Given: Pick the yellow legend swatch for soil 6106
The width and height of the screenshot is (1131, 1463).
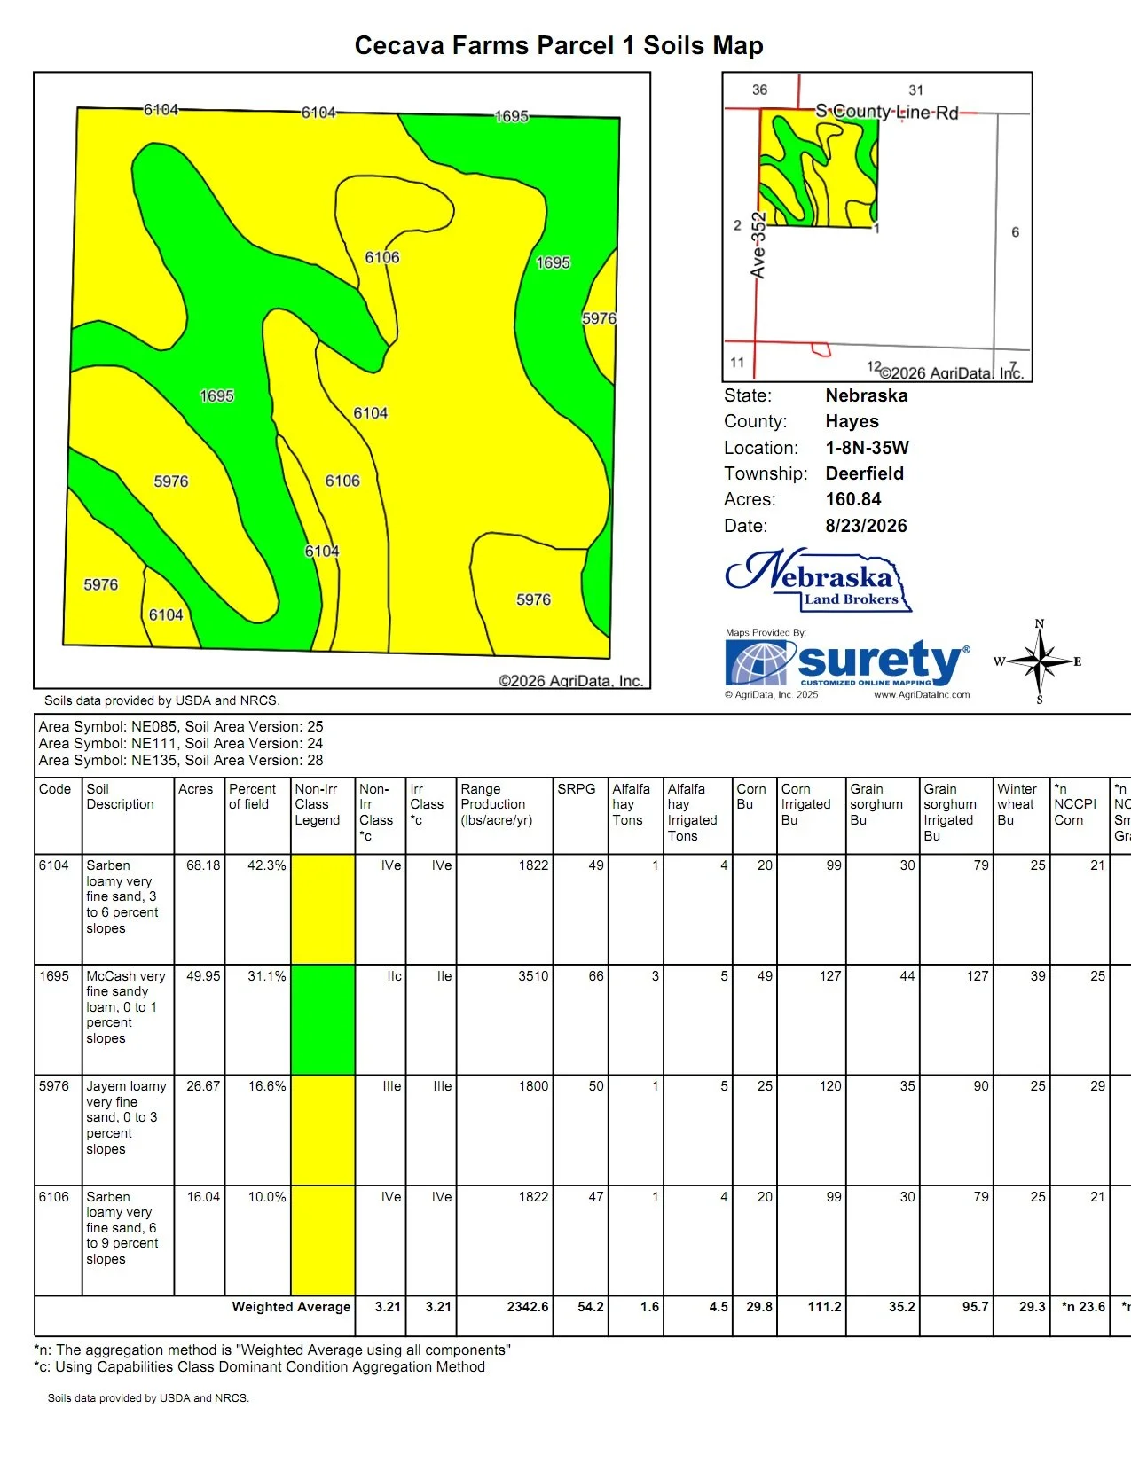Looking at the screenshot, I should pos(323,1241).
